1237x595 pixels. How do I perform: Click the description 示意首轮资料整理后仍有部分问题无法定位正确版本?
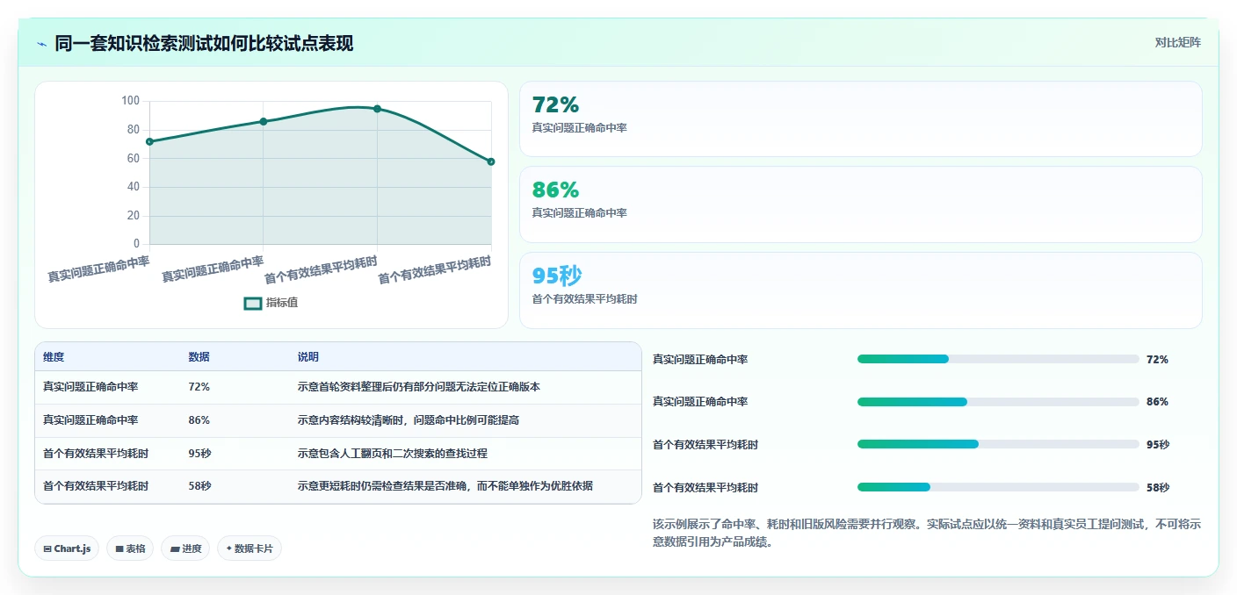[419, 387]
